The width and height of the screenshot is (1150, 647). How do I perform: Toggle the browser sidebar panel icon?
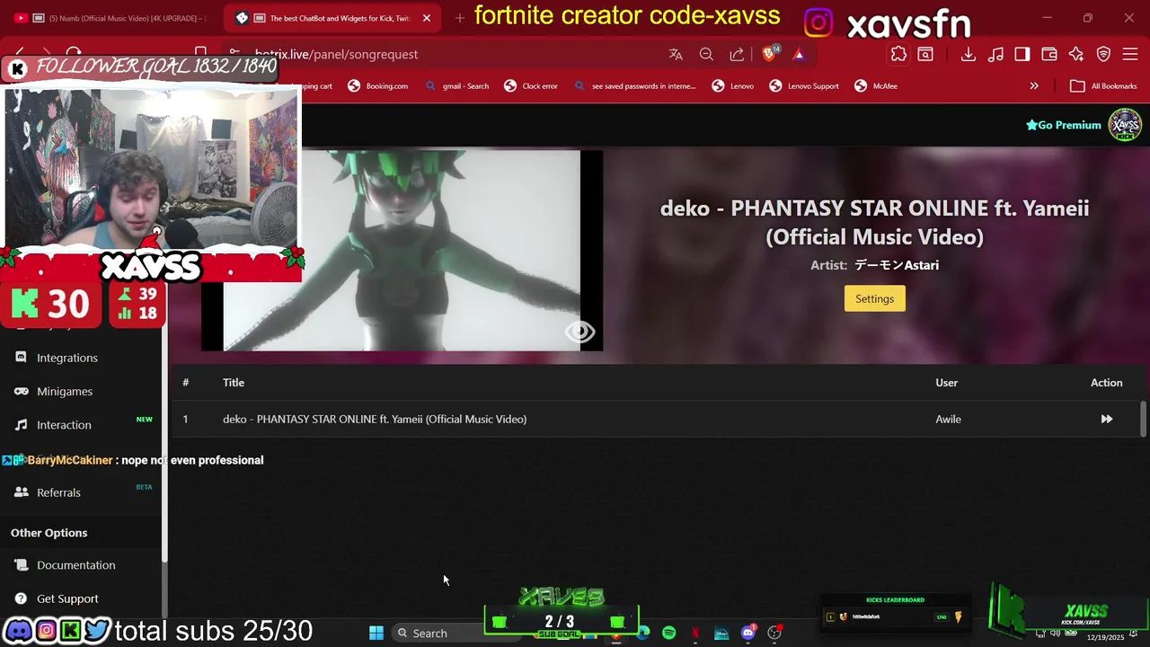pos(1022,54)
